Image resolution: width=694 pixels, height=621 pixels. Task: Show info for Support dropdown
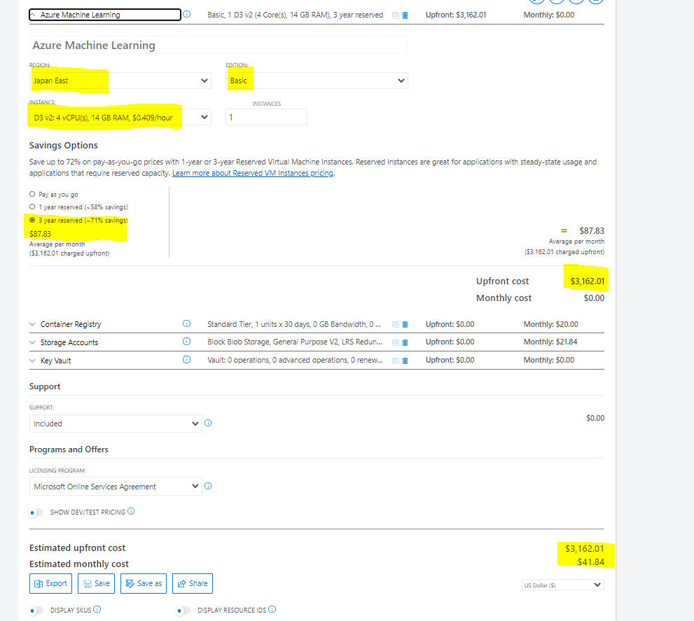coord(208,423)
